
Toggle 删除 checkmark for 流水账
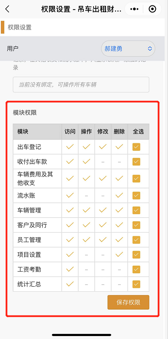[x=119, y=195]
